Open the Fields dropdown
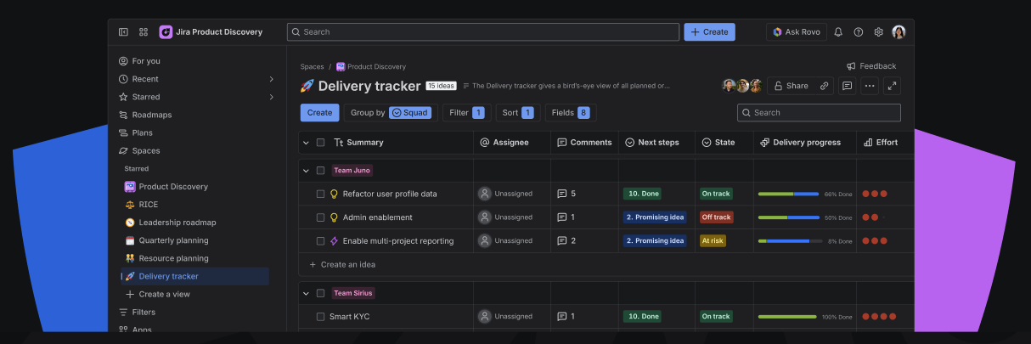Screen dimensions: 1031x344 tap(571, 113)
